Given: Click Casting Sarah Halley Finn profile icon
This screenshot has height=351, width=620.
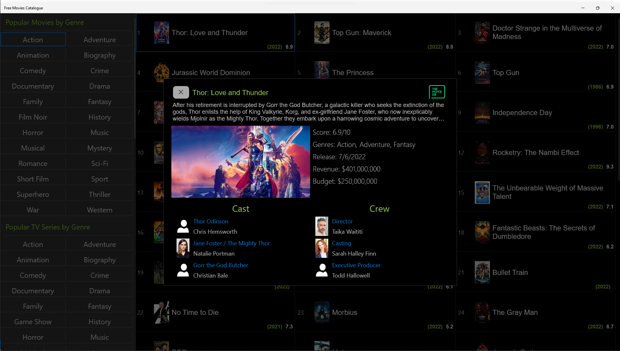Looking at the screenshot, I should tap(322, 248).
